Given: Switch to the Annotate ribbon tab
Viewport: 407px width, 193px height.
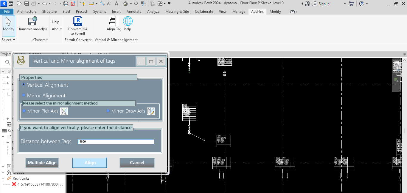Looking at the screenshot, I should pos(134,12).
